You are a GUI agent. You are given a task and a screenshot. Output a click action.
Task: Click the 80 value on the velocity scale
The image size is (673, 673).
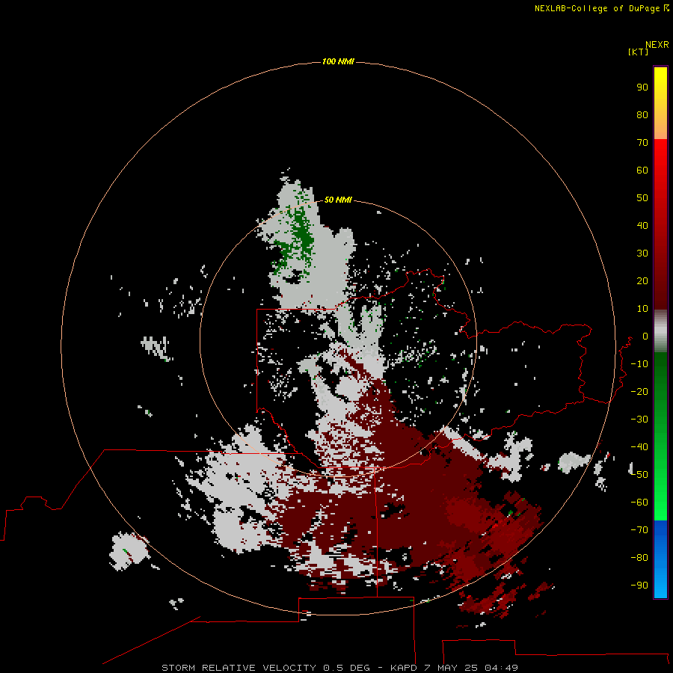[x=642, y=114]
